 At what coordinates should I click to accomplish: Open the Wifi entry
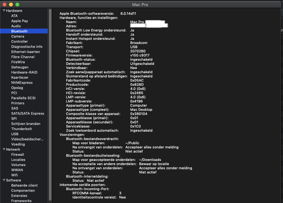pos(14,175)
